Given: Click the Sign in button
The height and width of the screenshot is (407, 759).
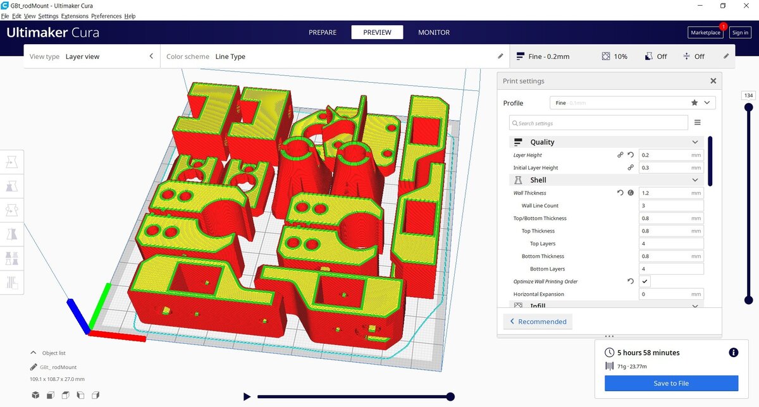Looking at the screenshot, I should tap(740, 32).
